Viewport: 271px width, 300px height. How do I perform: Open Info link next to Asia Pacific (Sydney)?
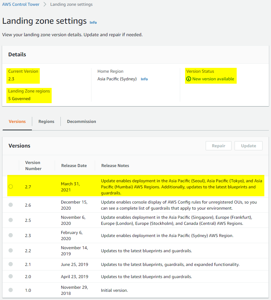[x=144, y=79]
